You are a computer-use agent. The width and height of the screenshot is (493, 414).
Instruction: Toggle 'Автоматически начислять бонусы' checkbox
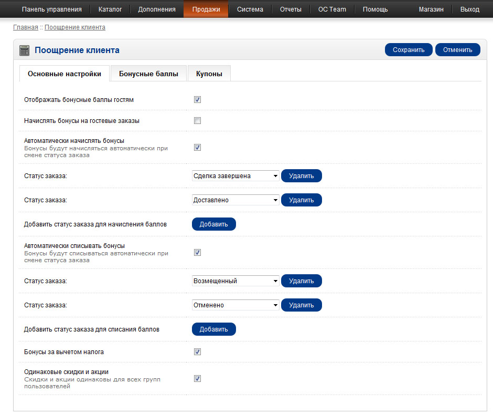(198, 148)
